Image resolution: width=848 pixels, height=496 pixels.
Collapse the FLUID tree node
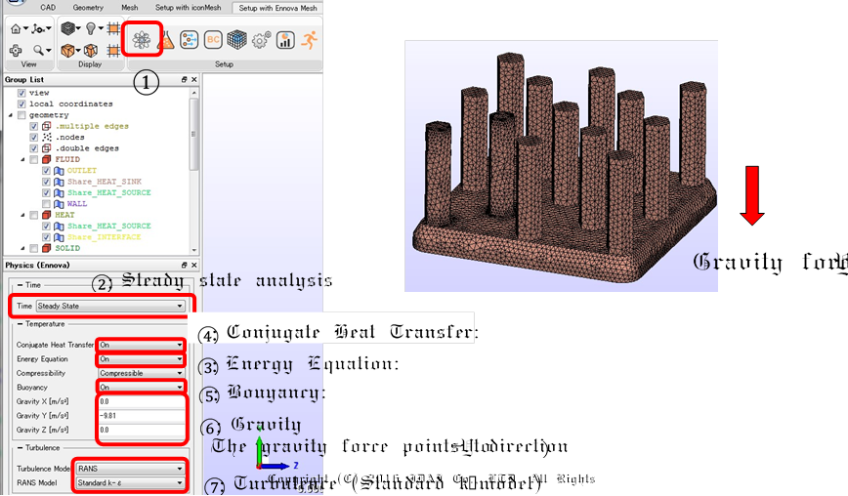pos(22,159)
